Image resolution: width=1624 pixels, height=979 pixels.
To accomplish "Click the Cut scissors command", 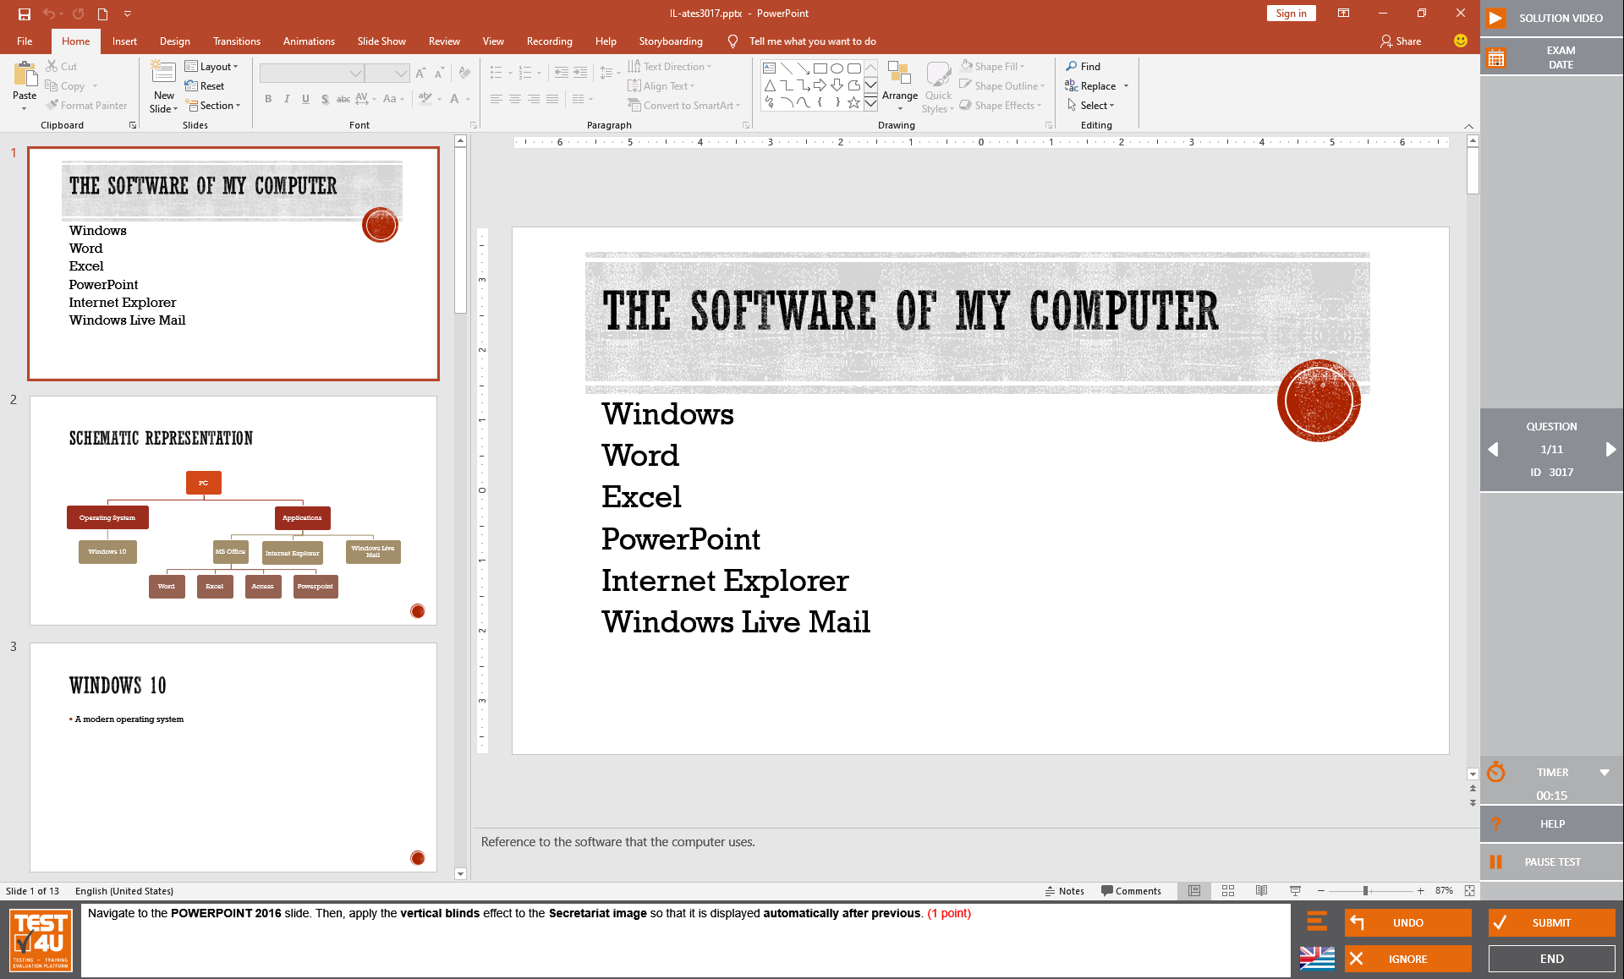I will click(x=62, y=66).
